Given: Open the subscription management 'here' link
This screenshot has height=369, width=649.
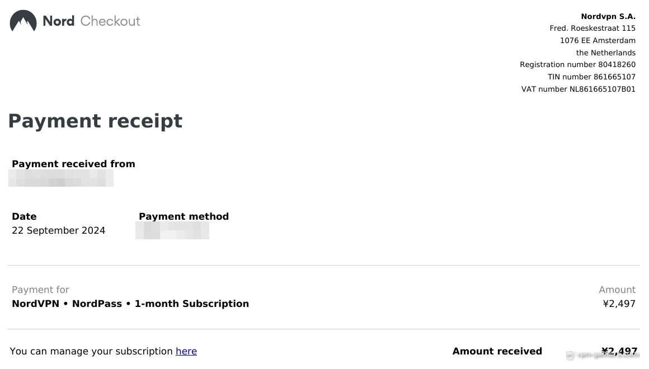Looking at the screenshot, I should [x=186, y=351].
